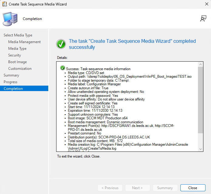Viewport: 211px width, 194px height.
Task: Select the Summary step in sidebar
Action: pos(11,75)
